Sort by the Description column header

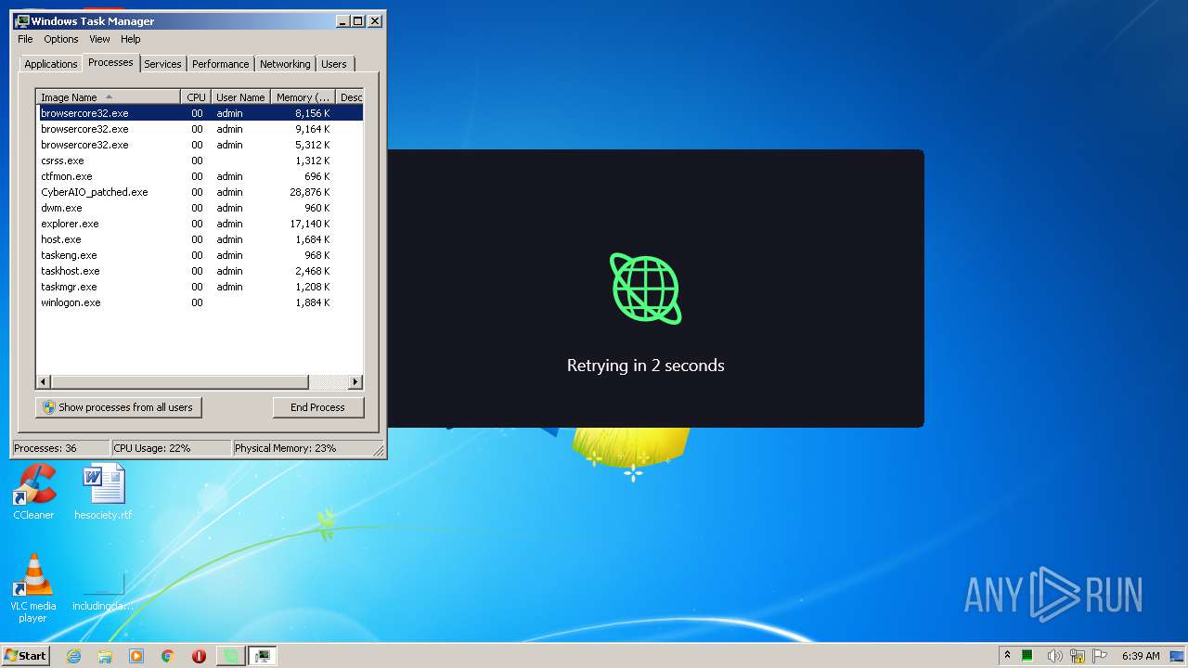(x=350, y=97)
